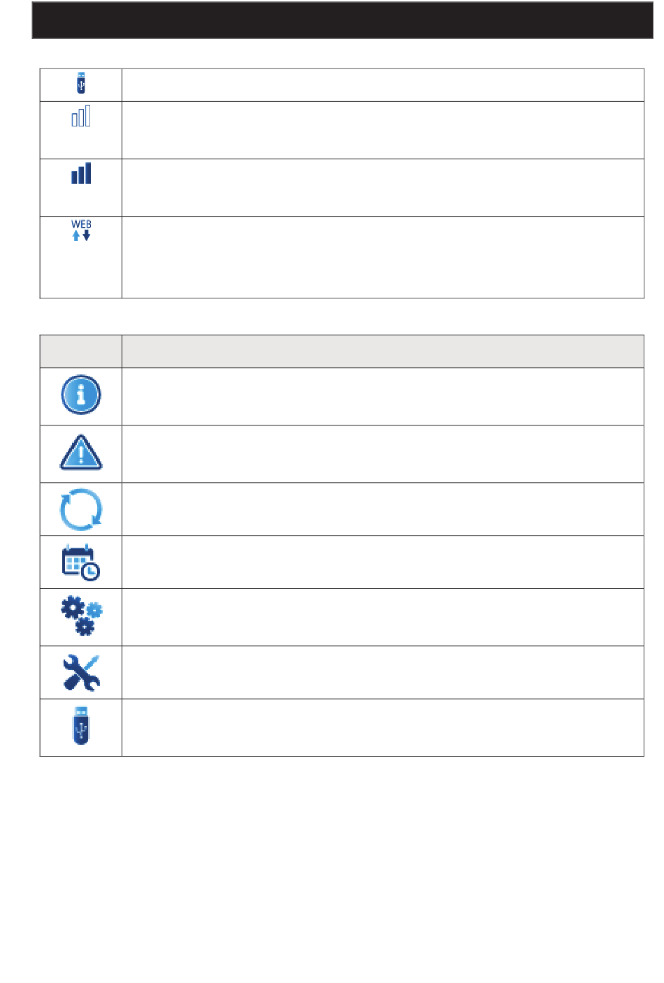The height and width of the screenshot is (983, 664).
Task: Click the warning triangle alert icon
Action: (81, 453)
